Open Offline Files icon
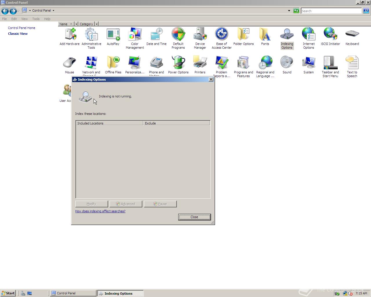371x297 pixels. (x=113, y=65)
